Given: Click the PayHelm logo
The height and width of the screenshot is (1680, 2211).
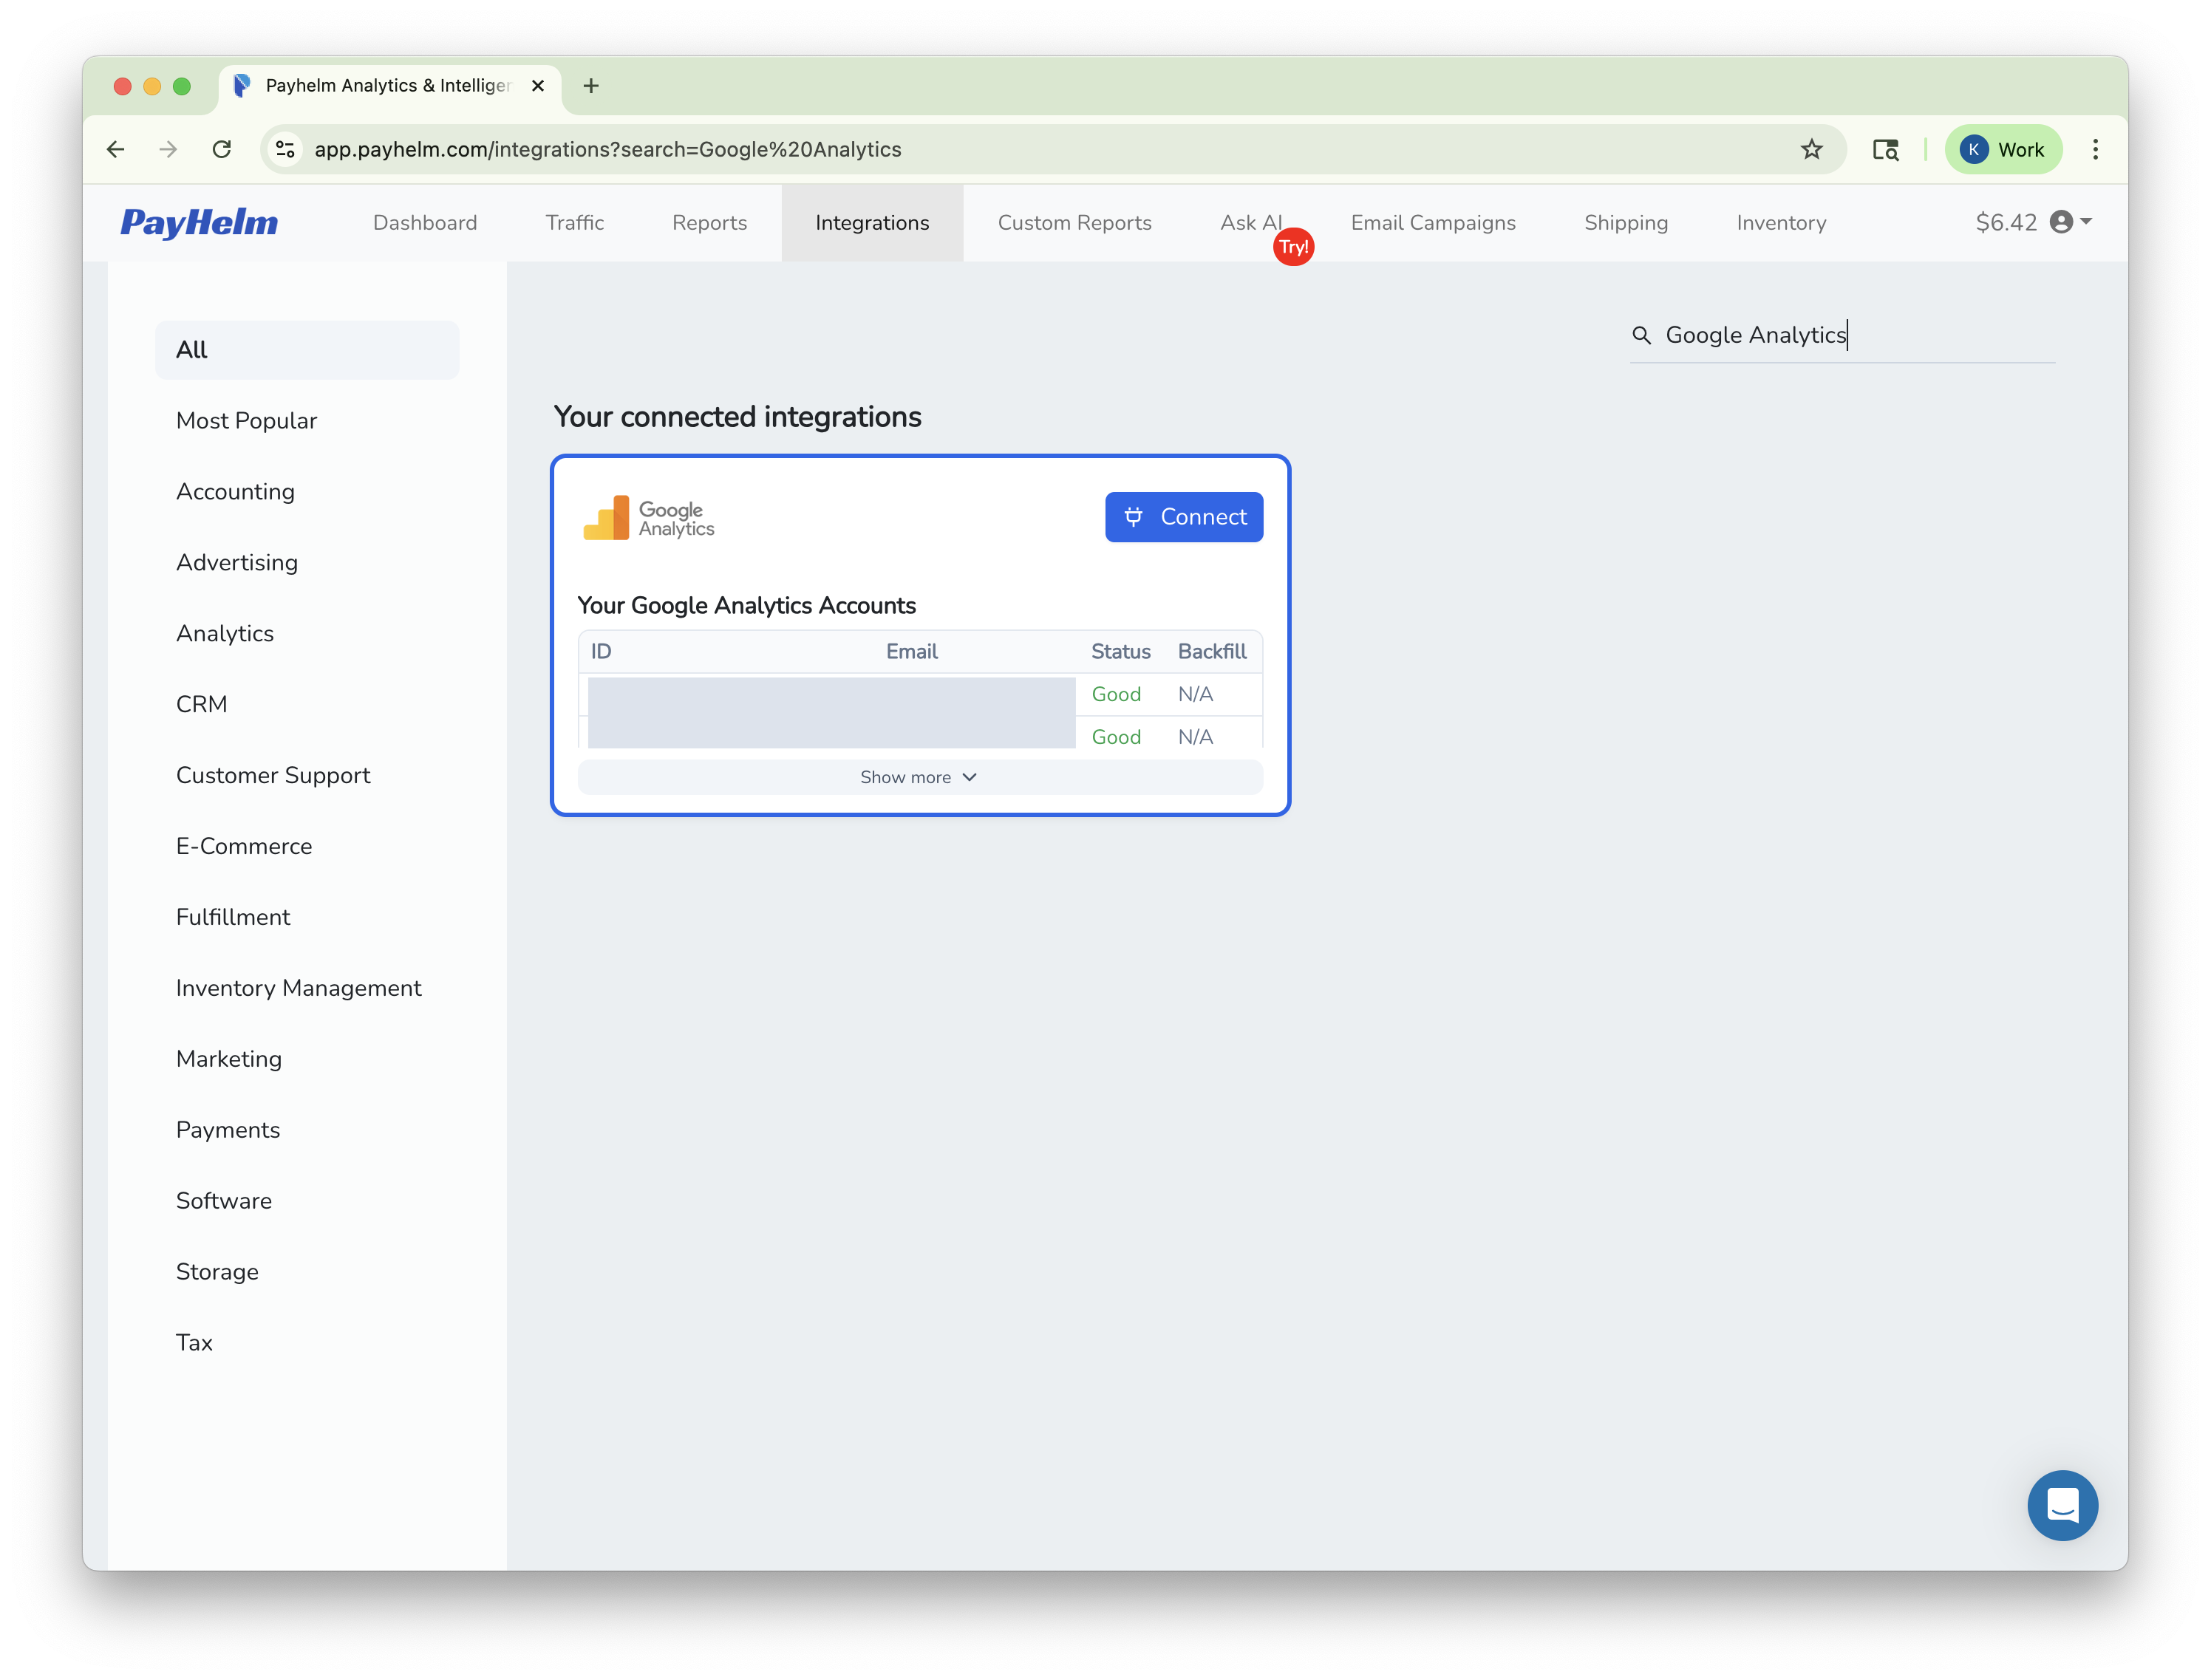Looking at the screenshot, I should (198, 222).
